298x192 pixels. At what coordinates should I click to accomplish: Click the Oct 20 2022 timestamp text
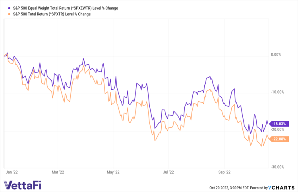pos(228,187)
